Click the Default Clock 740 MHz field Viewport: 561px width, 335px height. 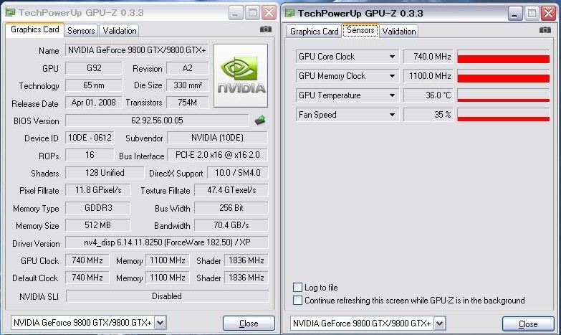[x=87, y=278]
